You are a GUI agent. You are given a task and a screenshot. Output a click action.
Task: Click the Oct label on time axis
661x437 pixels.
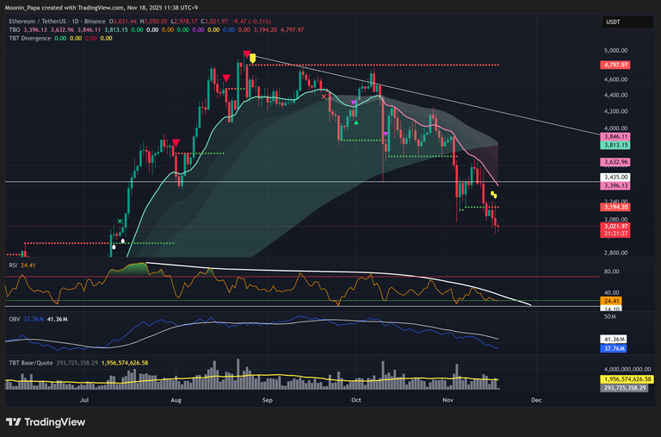355,400
